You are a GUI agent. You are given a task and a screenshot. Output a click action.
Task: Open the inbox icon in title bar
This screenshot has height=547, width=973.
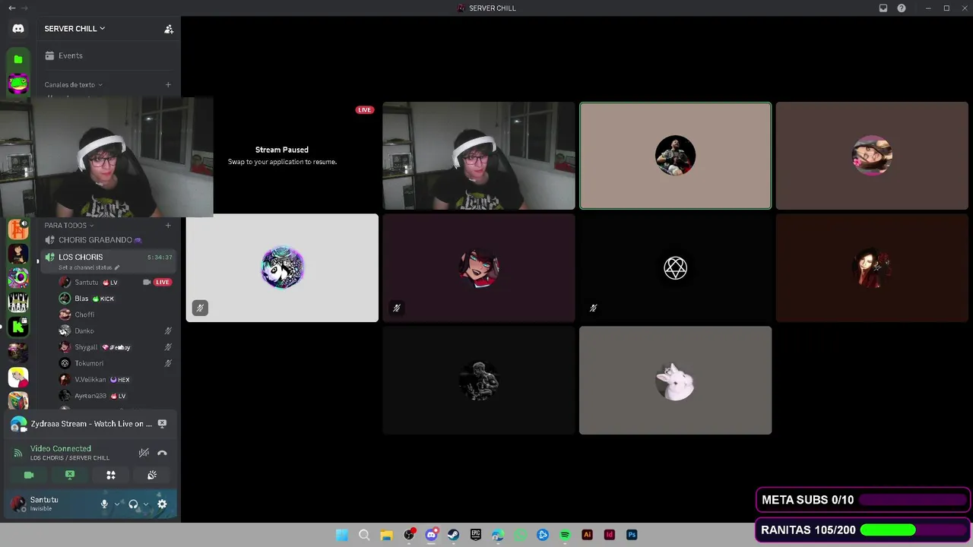click(883, 8)
